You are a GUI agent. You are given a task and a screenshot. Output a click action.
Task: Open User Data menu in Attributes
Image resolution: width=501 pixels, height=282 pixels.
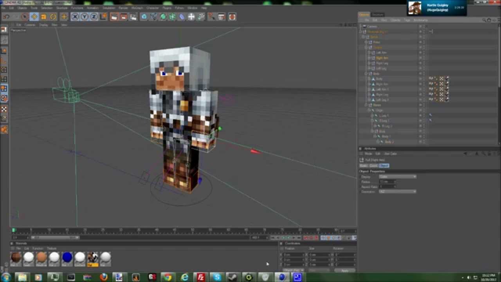[390, 154]
